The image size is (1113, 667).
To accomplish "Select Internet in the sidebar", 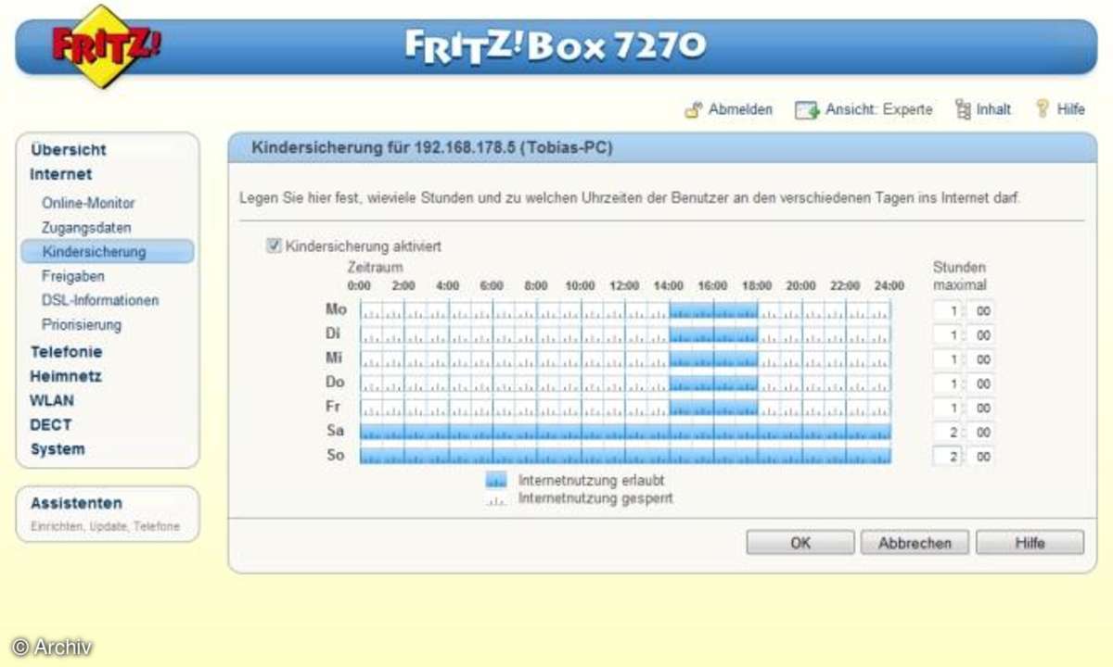I will coord(60,174).
